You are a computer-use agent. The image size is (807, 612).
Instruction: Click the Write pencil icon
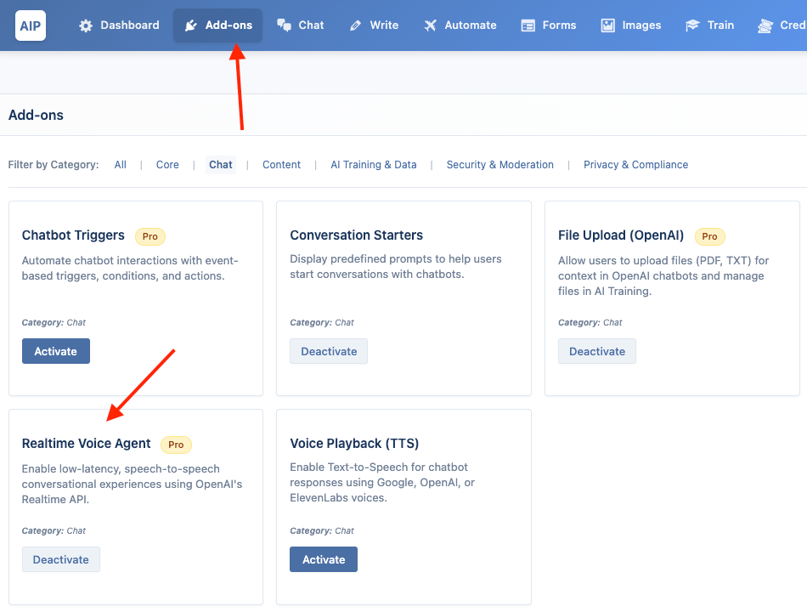pyautogui.click(x=355, y=25)
